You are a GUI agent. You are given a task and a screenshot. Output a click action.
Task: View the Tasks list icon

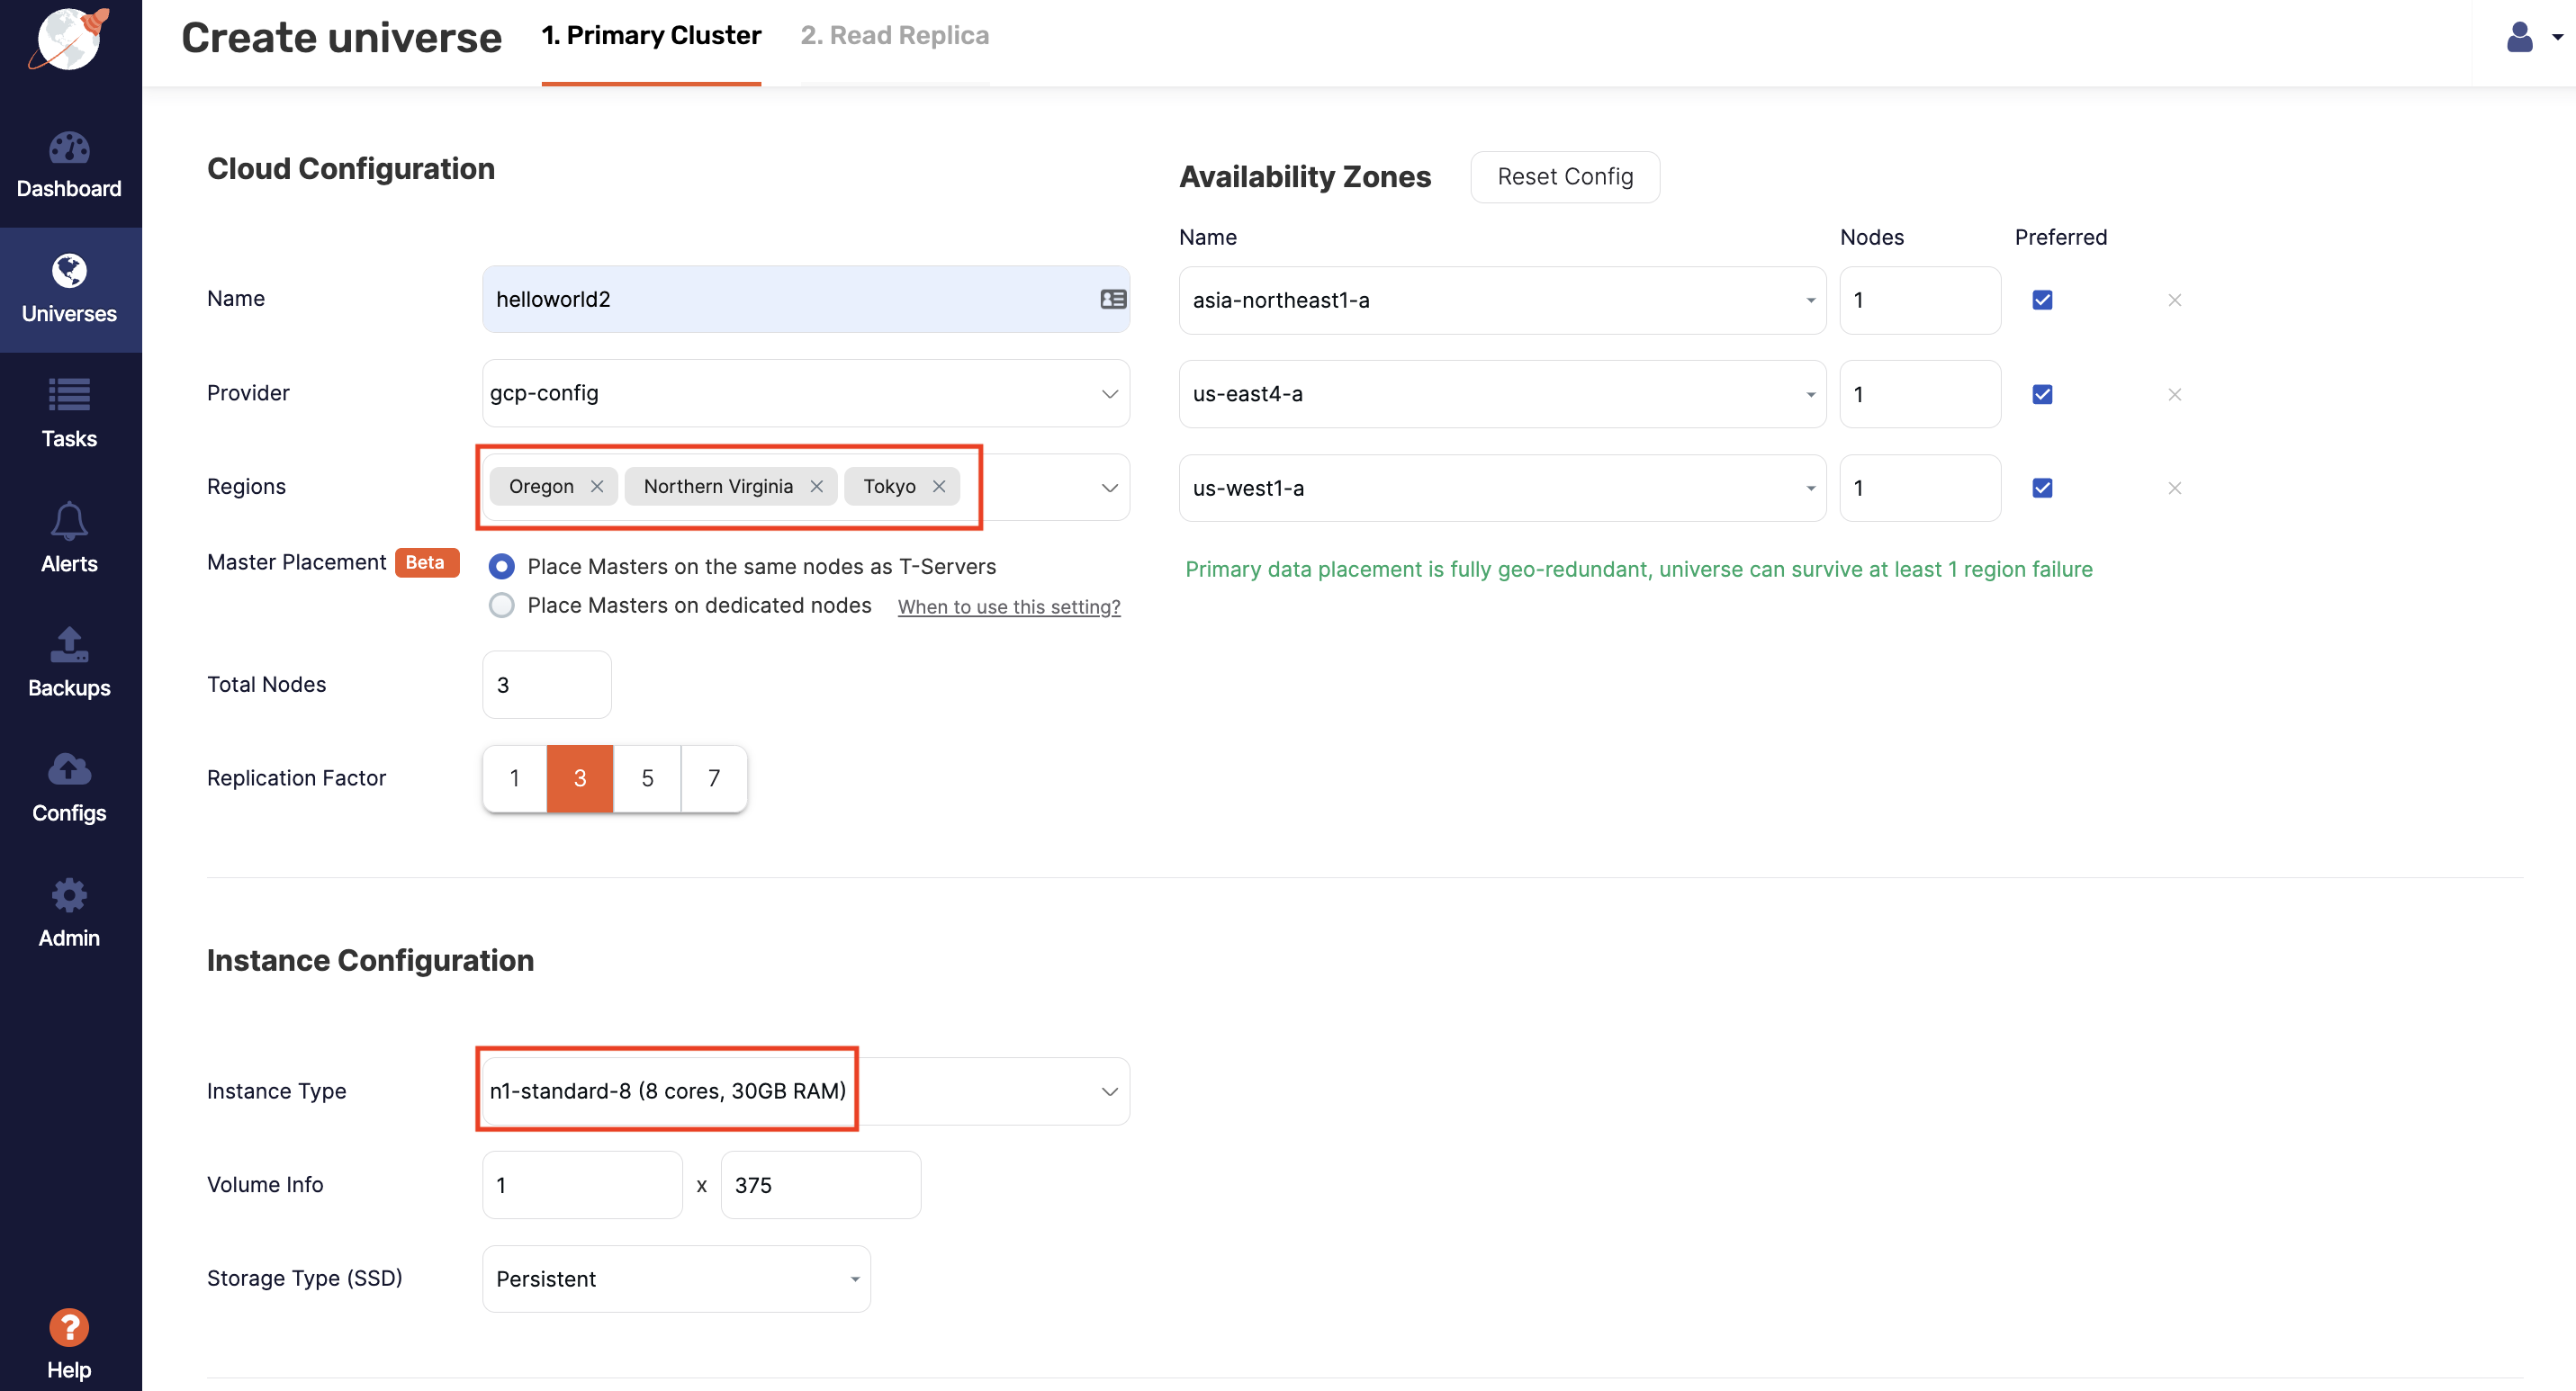(x=69, y=412)
